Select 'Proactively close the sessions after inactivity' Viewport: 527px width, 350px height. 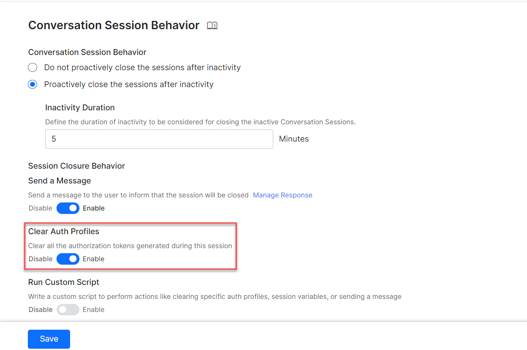coord(33,84)
